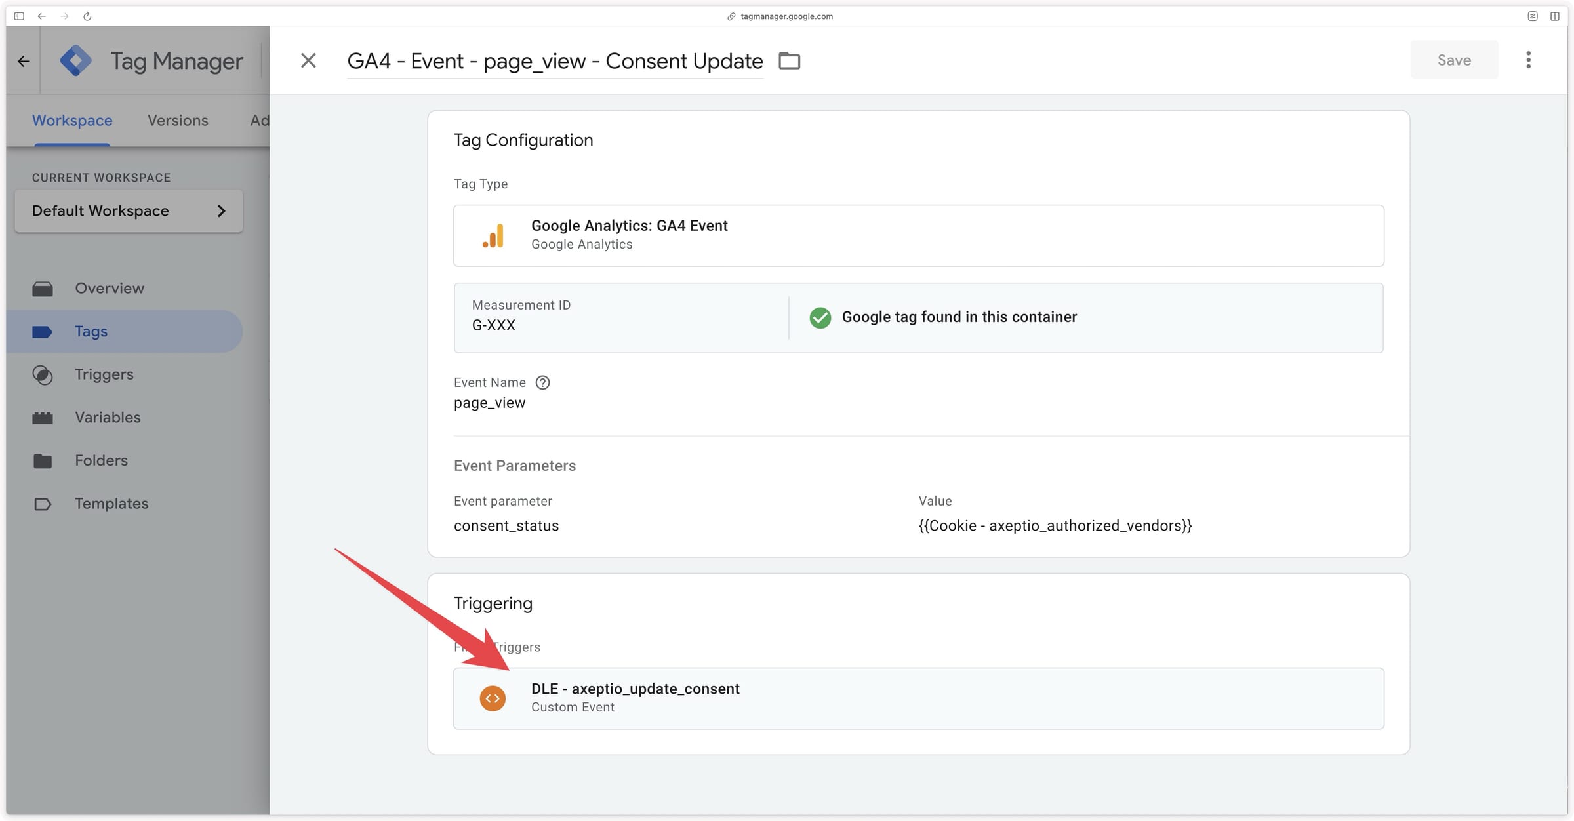Select the Google Analytics: GA4 Event tag type

(918, 235)
